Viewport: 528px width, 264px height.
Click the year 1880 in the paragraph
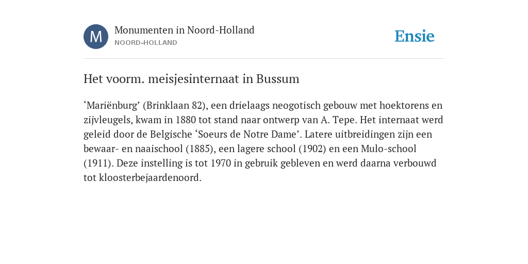pyautogui.click(x=186, y=120)
